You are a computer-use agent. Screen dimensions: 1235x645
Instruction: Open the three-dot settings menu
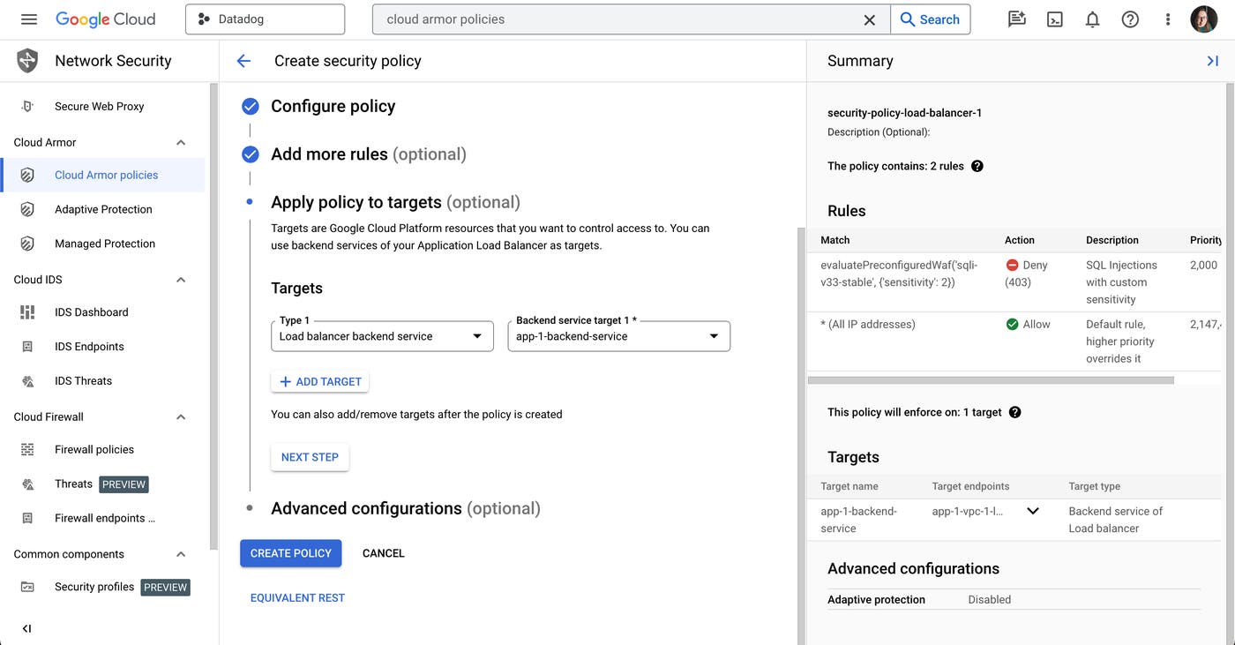(x=1168, y=19)
